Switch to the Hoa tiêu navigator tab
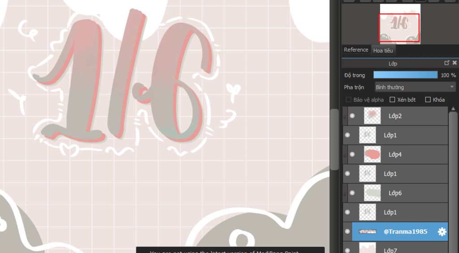The image size is (459, 253). pyautogui.click(x=383, y=50)
